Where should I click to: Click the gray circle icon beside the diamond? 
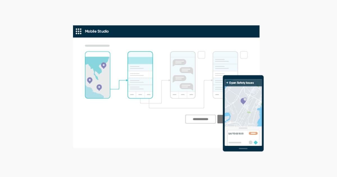click(x=250, y=142)
